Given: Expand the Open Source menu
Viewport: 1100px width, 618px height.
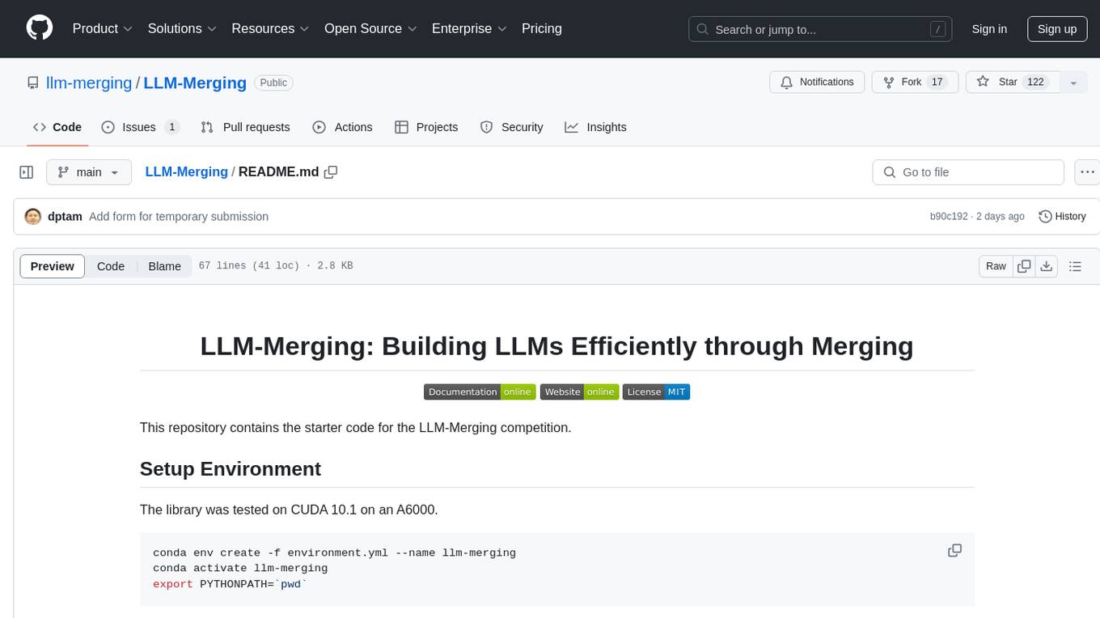Looking at the screenshot, I should point(370,28).
